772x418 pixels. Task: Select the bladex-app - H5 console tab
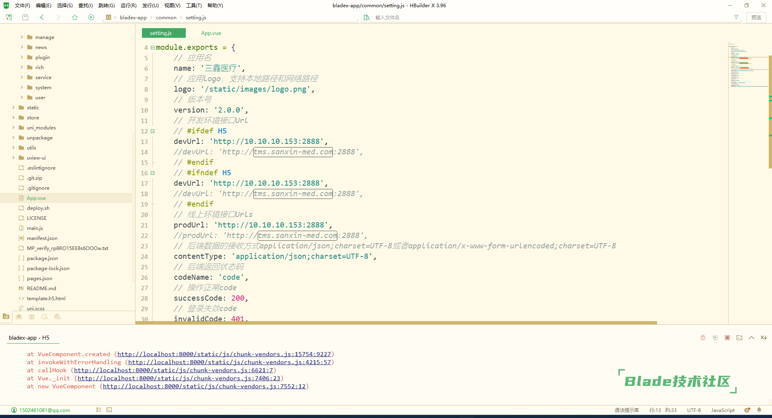pyautogui.click(x=29, y=338)
